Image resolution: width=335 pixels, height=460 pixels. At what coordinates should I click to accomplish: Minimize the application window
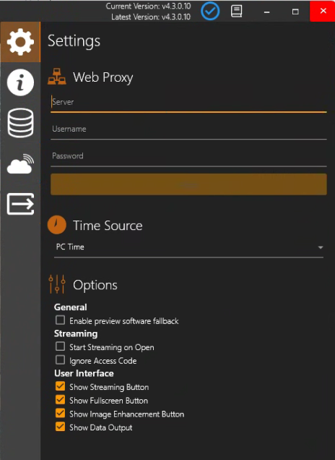(x=266, y=12)
